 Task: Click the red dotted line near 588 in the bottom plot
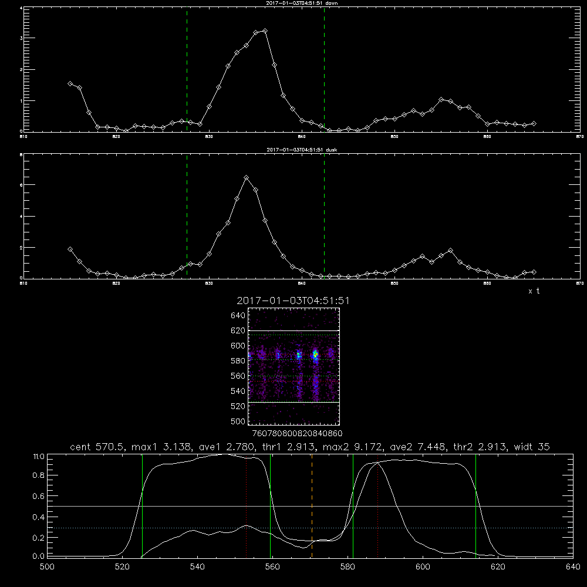click(x=377, y=505)
